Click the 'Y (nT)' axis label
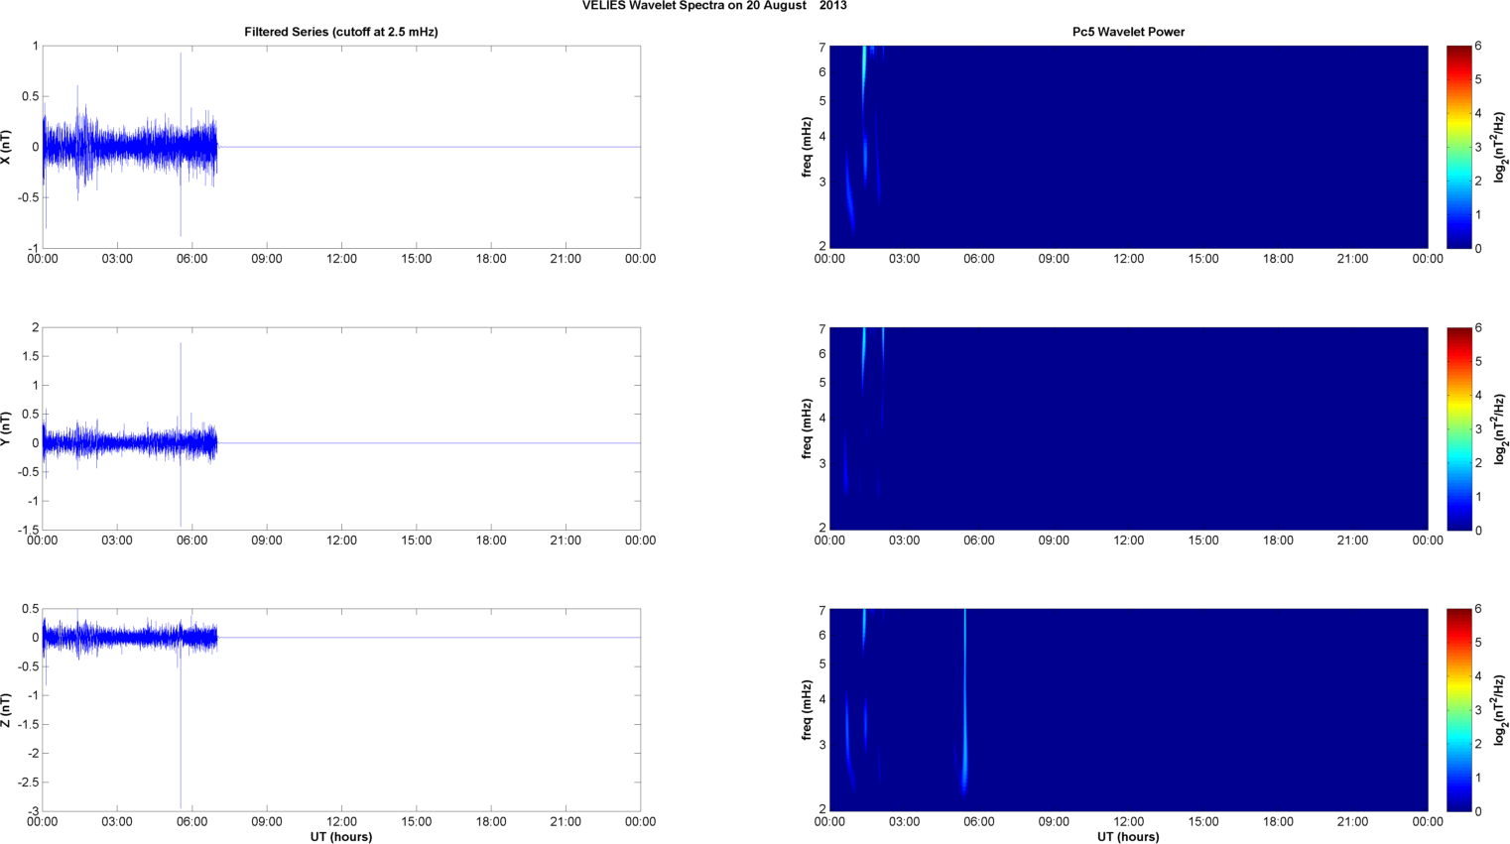The height and width of the screenshot is (844, 1510). tap(7, 428)
